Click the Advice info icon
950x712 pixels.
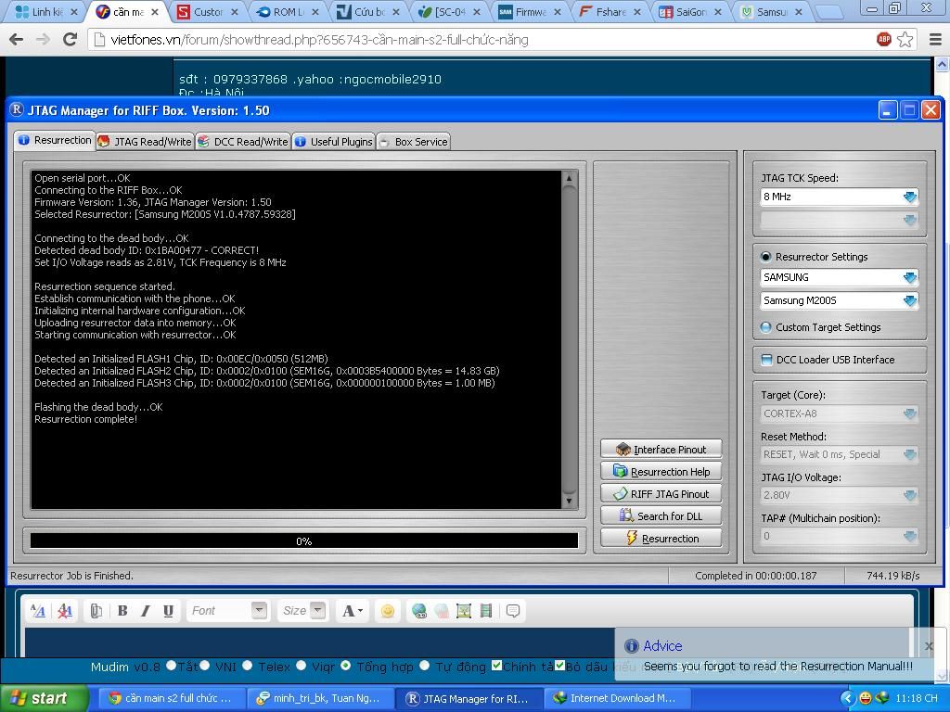[631, 646]
